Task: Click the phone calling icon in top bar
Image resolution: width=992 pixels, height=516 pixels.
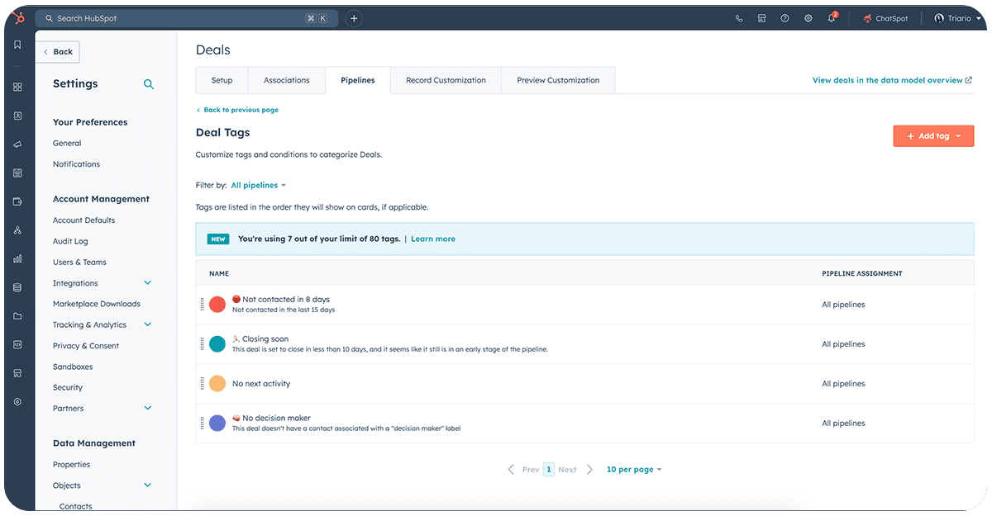Action: [739, 18]
